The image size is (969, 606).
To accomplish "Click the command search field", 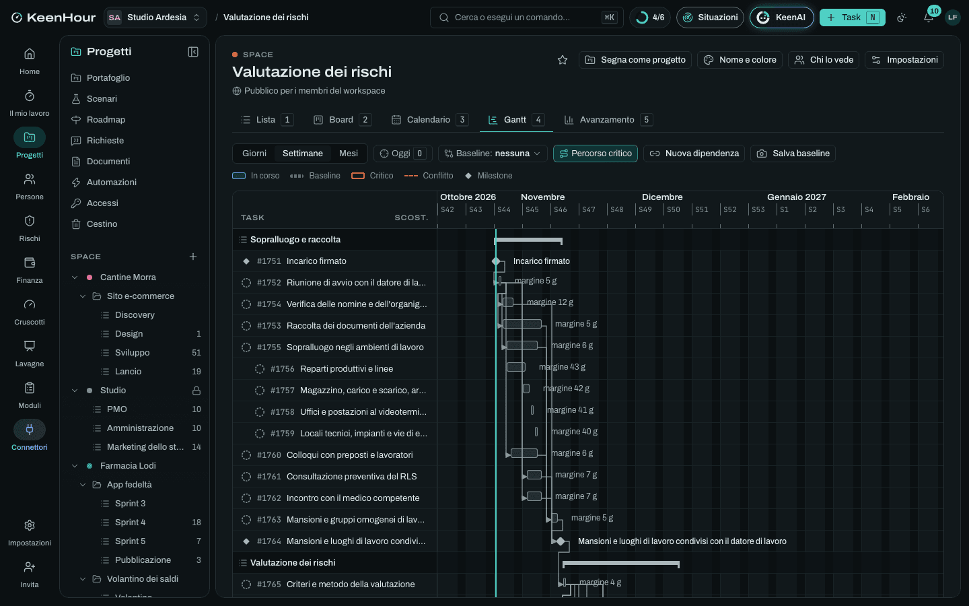I will pyautogui.click(x=527, y=18).
